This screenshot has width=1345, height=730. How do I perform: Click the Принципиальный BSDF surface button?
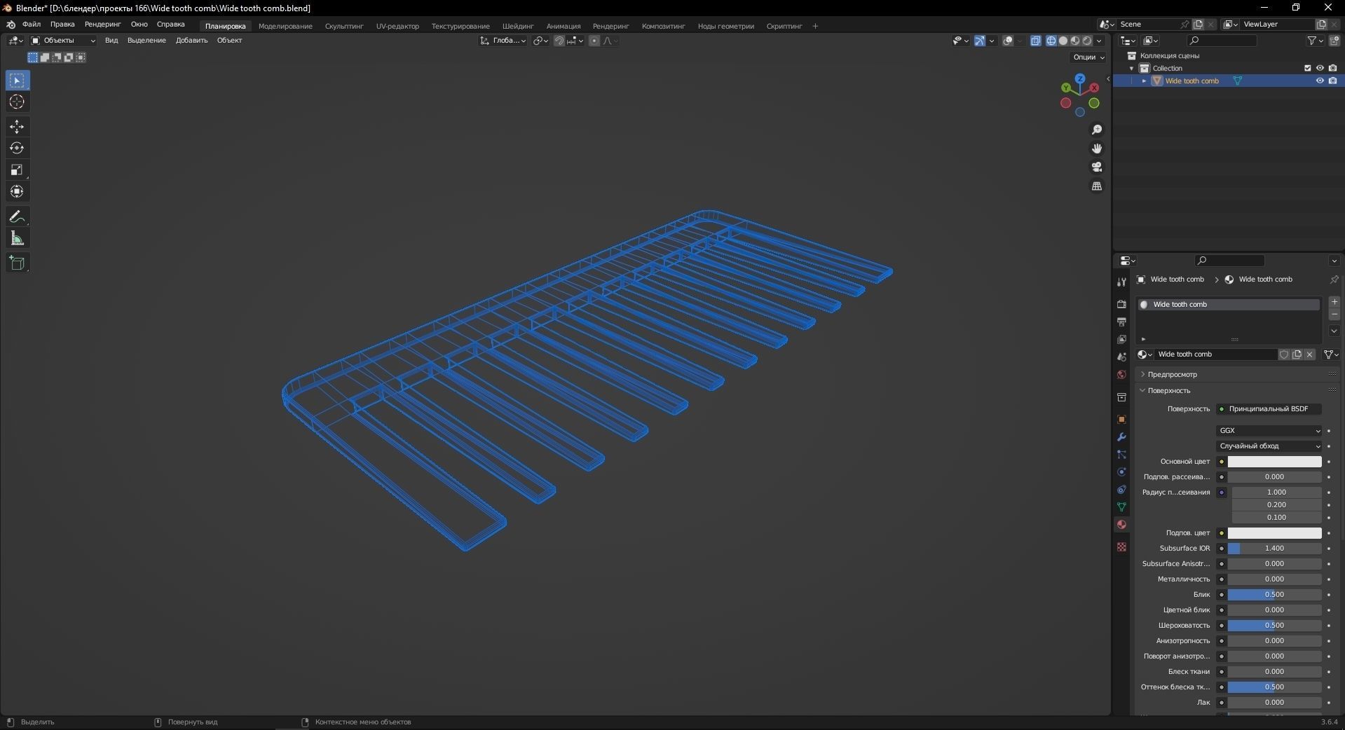[x=1269, y=409]
